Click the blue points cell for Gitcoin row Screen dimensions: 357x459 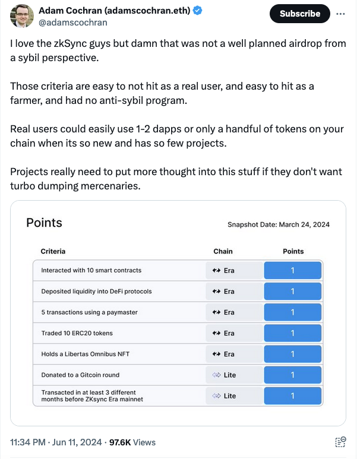click(x=292, y=375)
